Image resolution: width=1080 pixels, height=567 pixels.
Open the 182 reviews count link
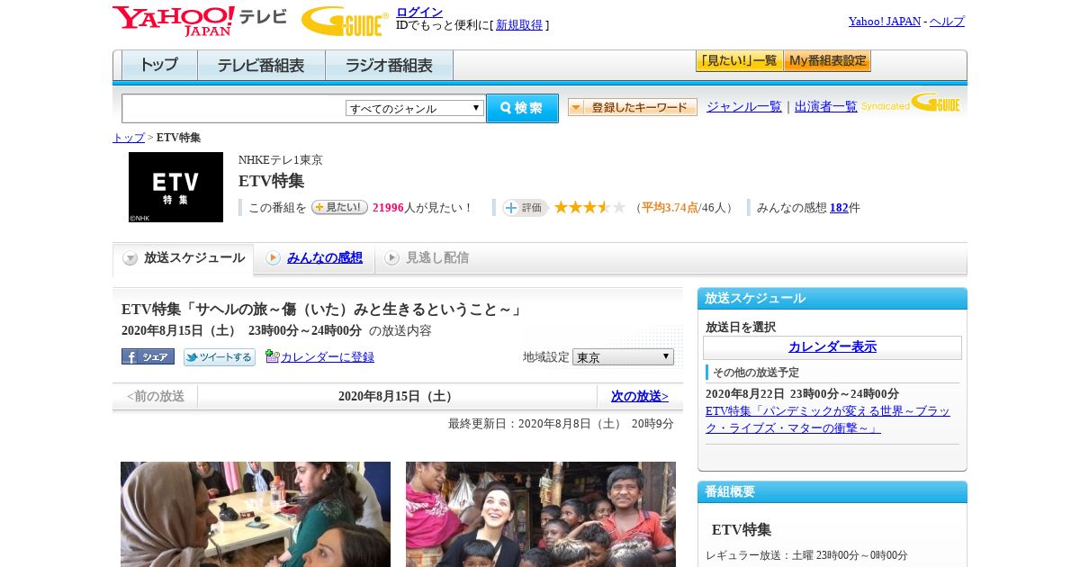(839, 208)
